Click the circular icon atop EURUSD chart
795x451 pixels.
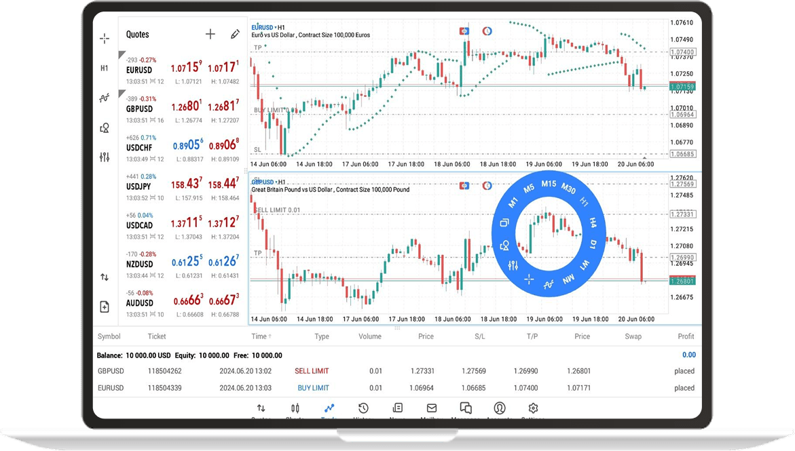click(487, 31)
